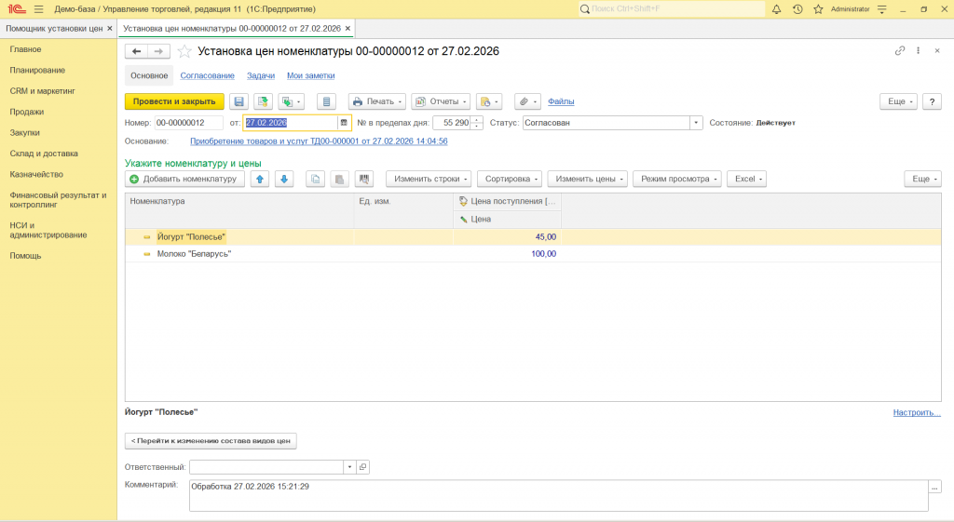Open the reminder document-clock dropdown
The image size is (954, 522).
click(x=489, y=101)
